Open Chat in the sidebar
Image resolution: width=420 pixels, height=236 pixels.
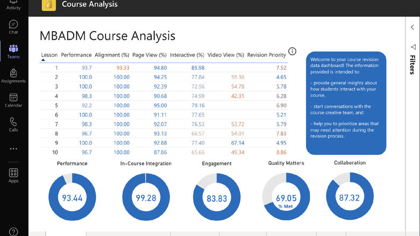[13, 27]
